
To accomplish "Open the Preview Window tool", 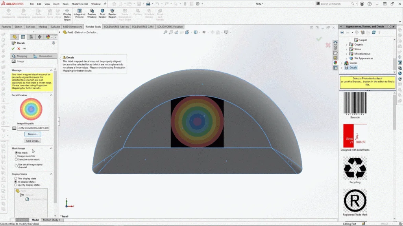I will coord(92,13).
